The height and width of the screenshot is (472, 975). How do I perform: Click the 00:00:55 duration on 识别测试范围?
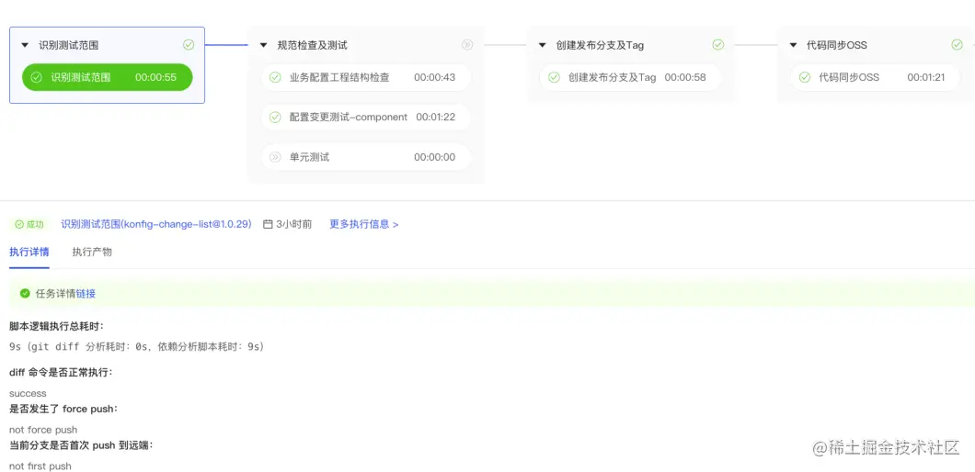pos(155,78)
